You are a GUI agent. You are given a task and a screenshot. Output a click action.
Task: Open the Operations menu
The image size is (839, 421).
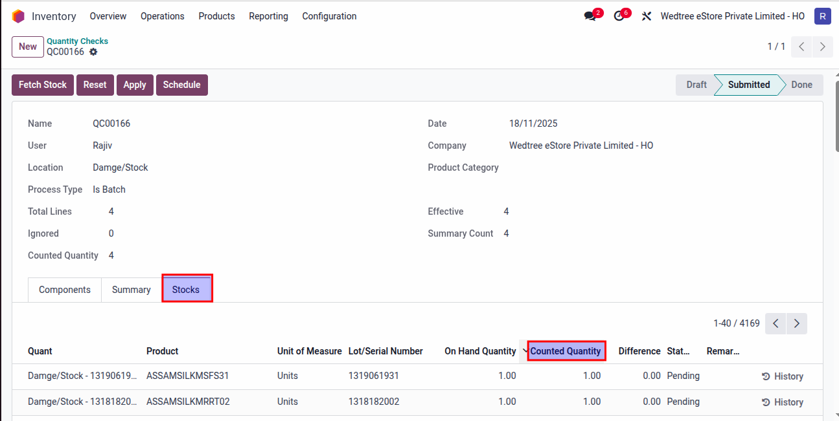(162, 16)
